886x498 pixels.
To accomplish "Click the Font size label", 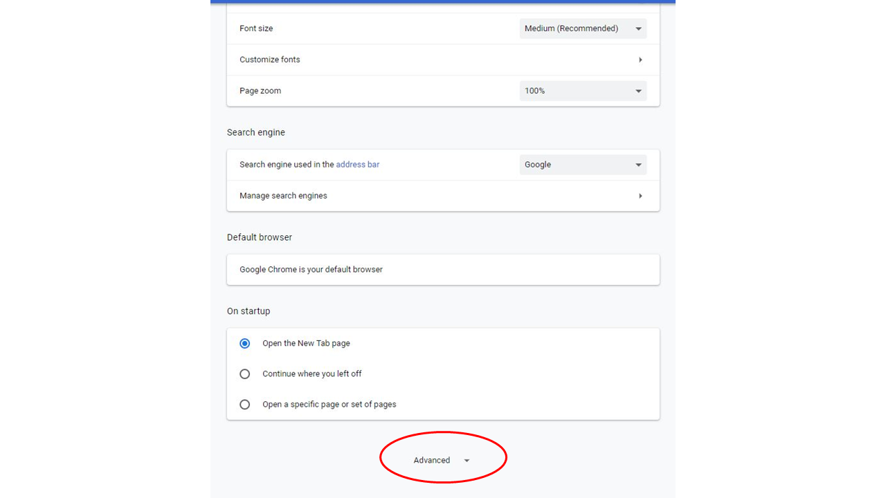I will click(256, 28).
